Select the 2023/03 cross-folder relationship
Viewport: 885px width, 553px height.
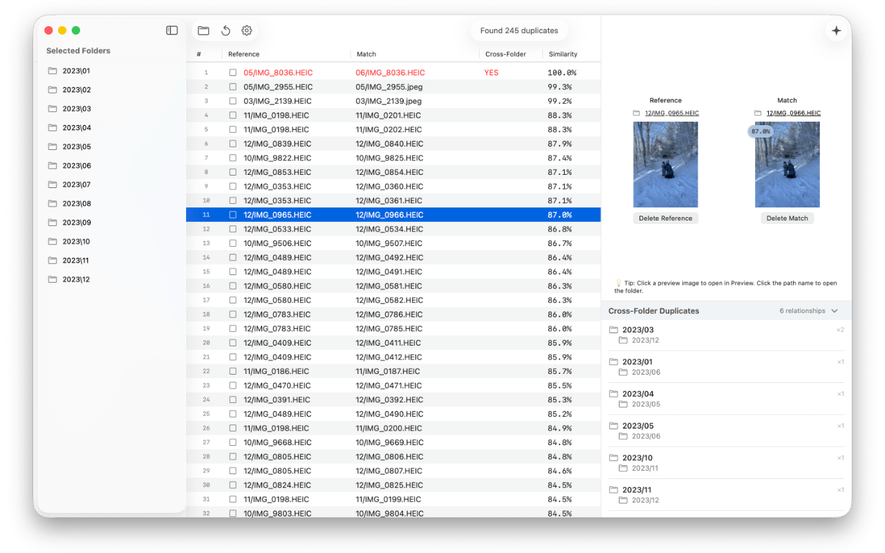(637, 330)
